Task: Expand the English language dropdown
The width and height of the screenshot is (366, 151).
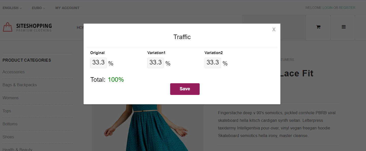Action: [12, 8]
